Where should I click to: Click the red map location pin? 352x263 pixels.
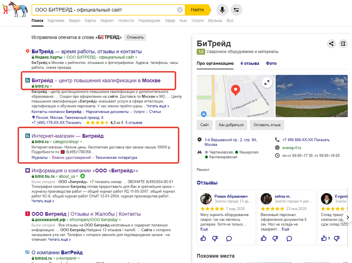tap(235, 90)
